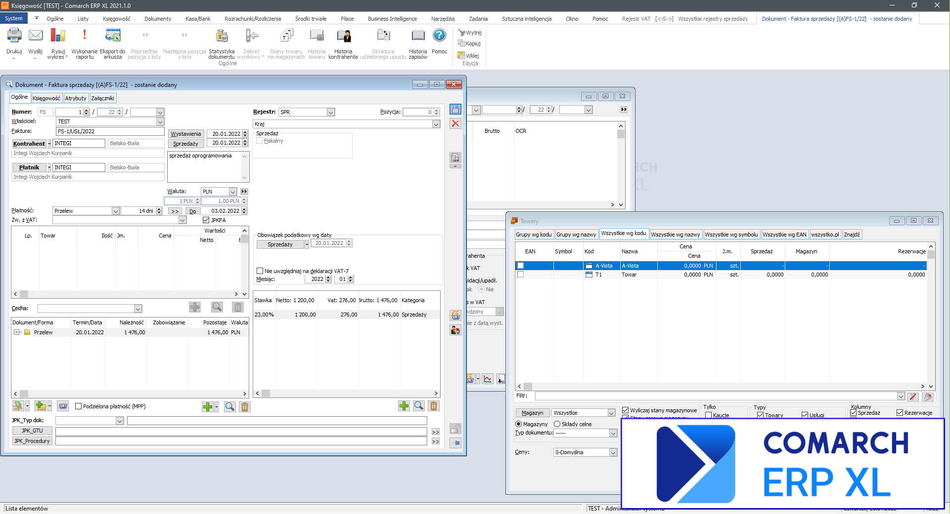This screenshot has height=514, width=950.
Task: Collapse the Przelew payment tree row
Action: pyautogui.click(x=16, y=332)
